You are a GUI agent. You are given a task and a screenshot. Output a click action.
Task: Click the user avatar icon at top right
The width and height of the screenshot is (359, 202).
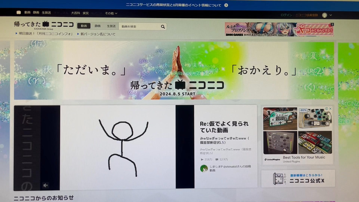325,15
